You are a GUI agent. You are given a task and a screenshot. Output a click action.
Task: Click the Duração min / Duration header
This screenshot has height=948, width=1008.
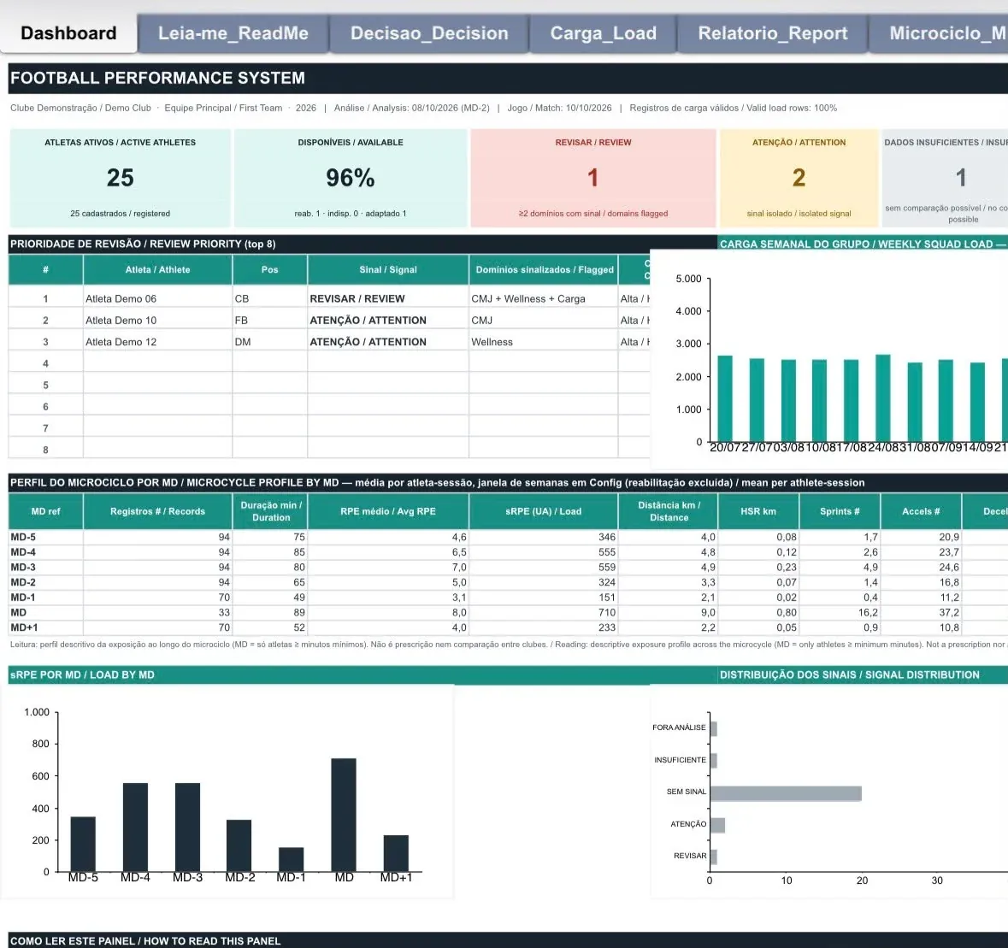point(269,511)
